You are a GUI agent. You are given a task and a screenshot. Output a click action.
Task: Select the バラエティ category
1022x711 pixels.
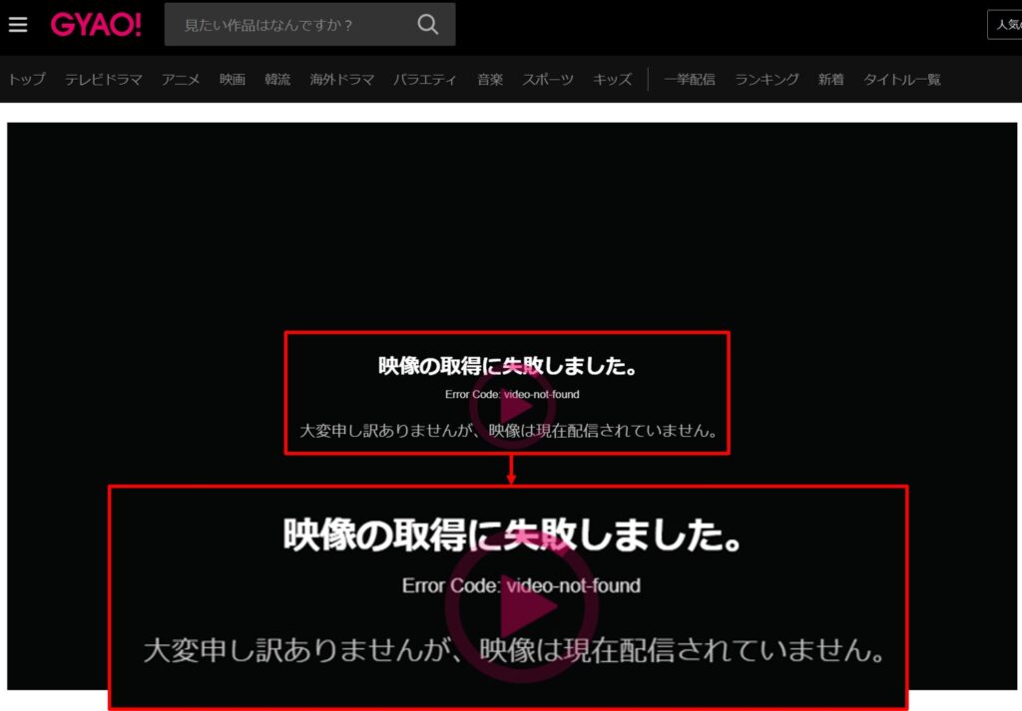pos(426,79)
